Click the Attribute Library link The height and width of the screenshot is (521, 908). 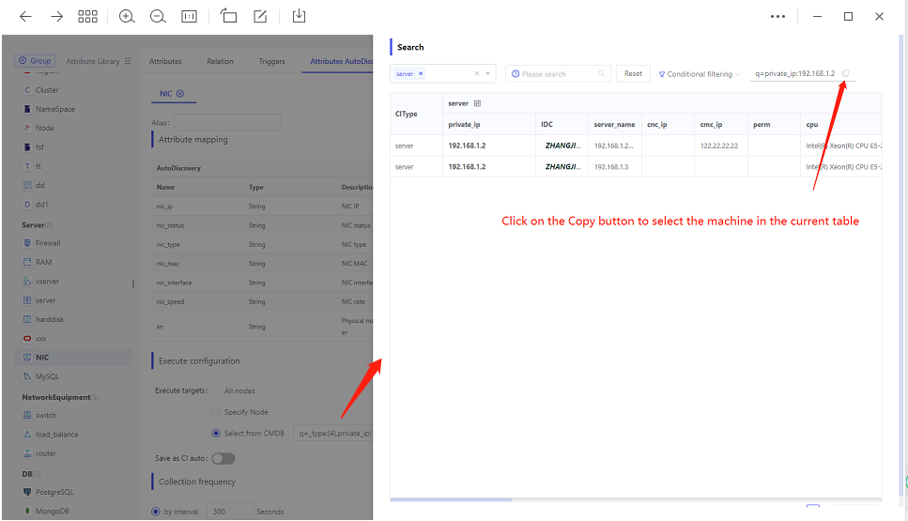tap(93, 61)
